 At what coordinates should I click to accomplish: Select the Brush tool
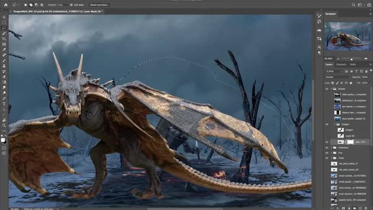4,61
